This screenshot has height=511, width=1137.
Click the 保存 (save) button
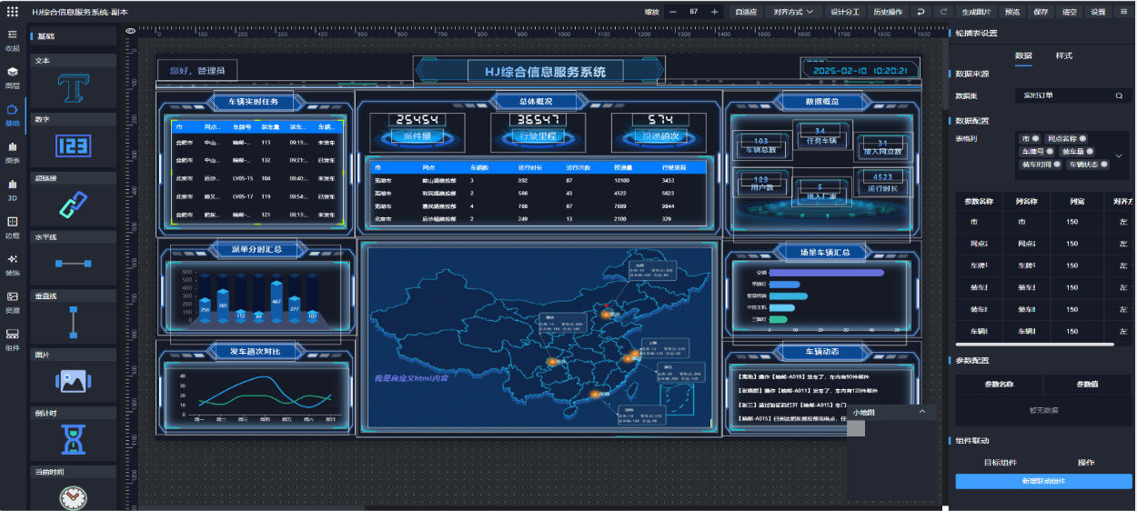pos(1041,12)
